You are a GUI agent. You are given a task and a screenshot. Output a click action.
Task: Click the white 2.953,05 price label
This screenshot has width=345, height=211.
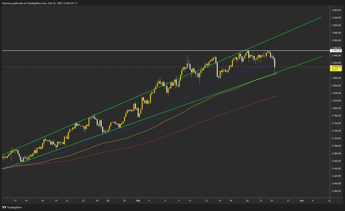click(x=336, y=51)
